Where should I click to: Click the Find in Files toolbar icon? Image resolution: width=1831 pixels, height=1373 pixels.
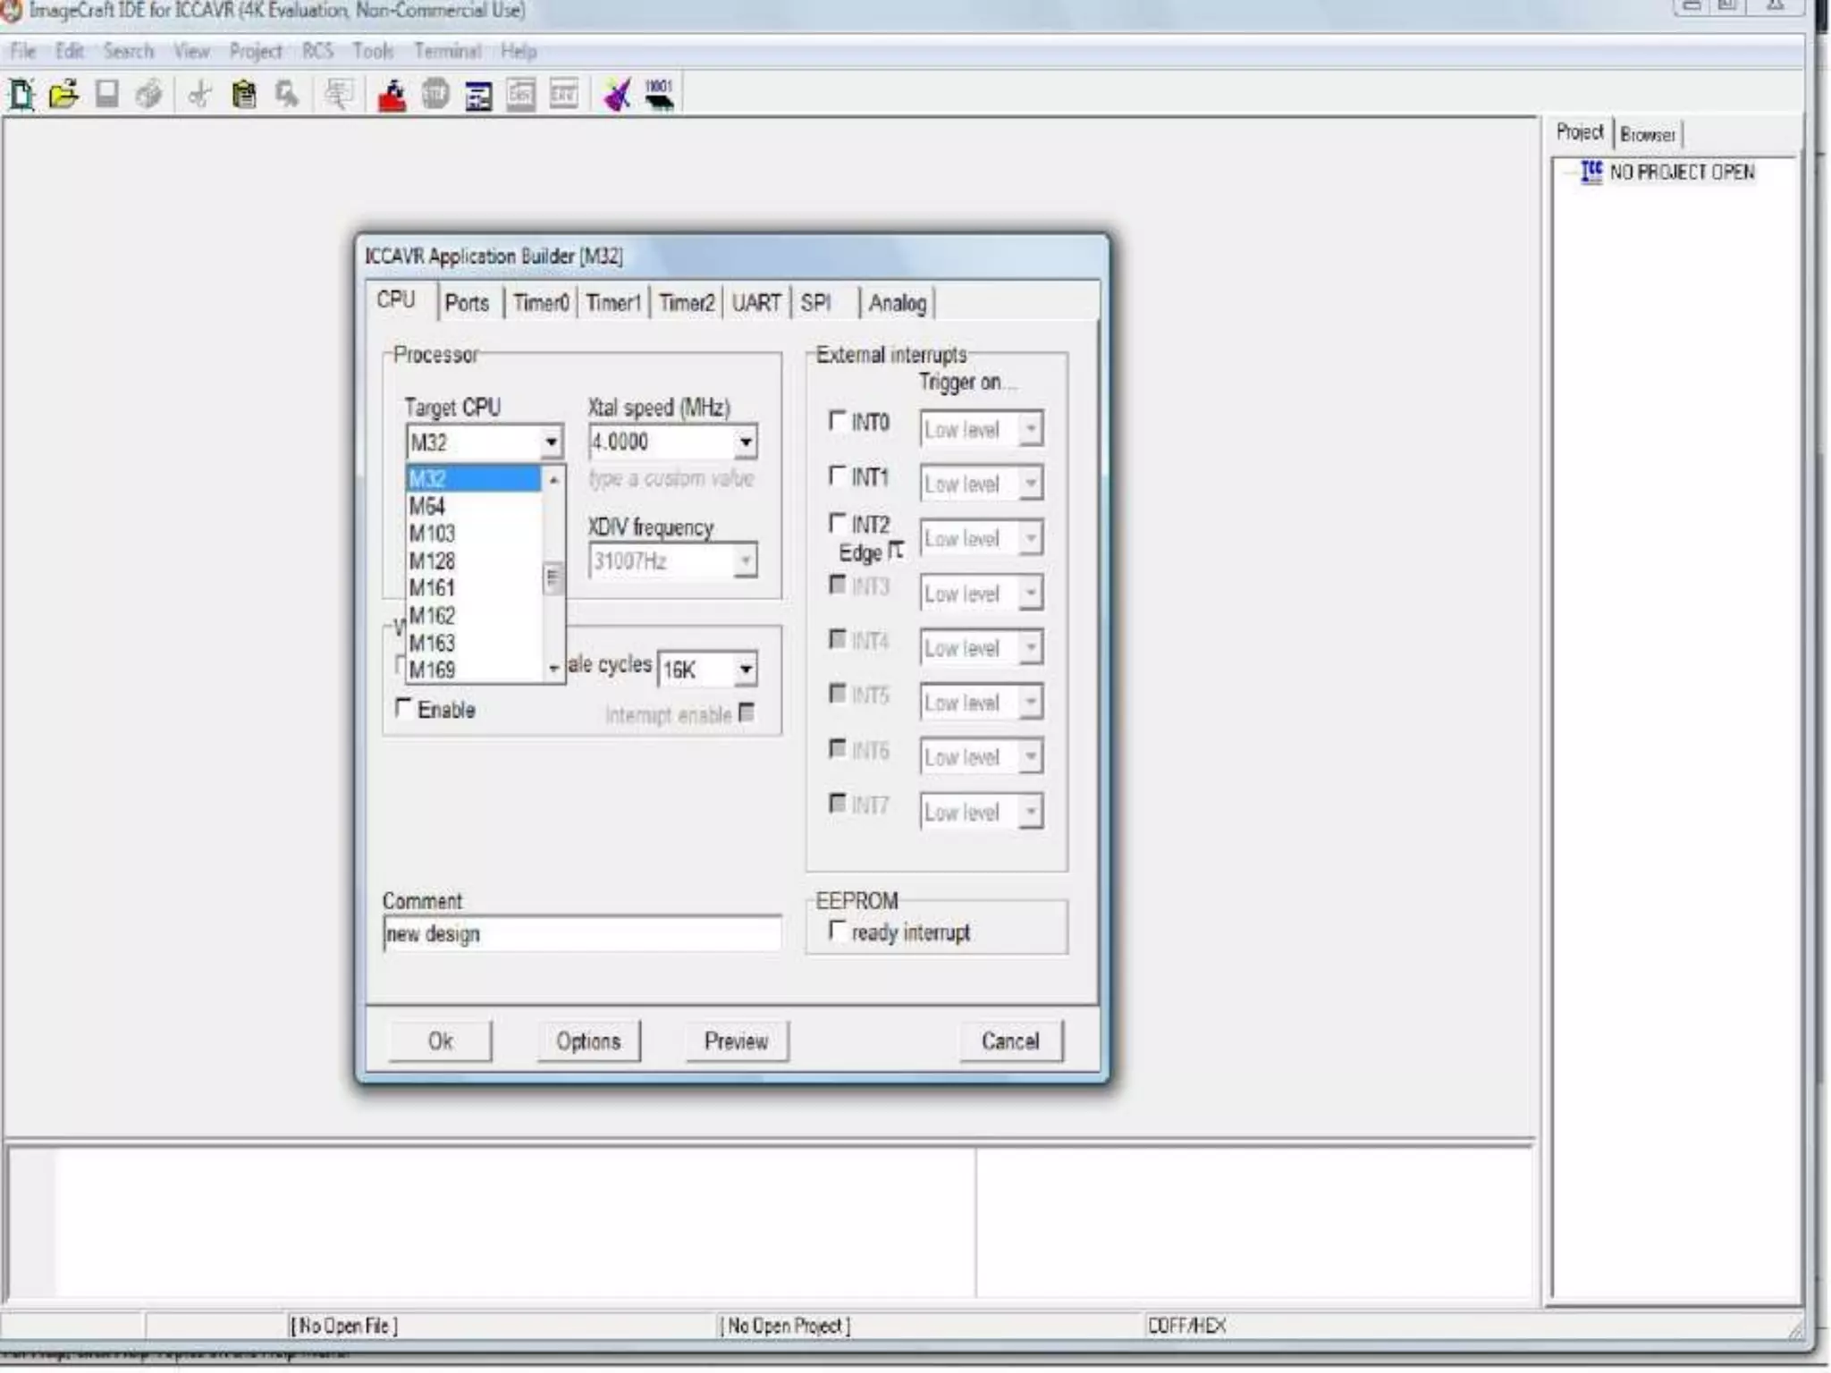coord(339,94)
